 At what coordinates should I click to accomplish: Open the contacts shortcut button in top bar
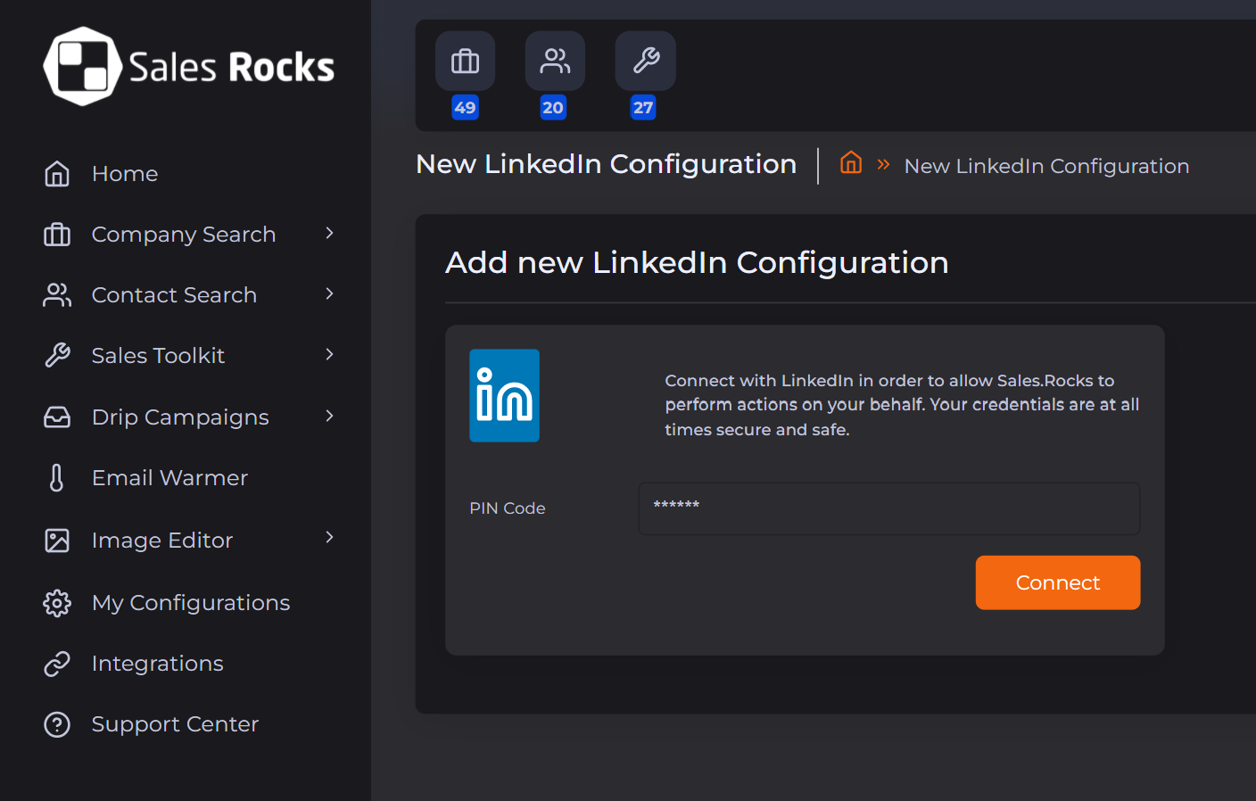[x=555, y=61]
